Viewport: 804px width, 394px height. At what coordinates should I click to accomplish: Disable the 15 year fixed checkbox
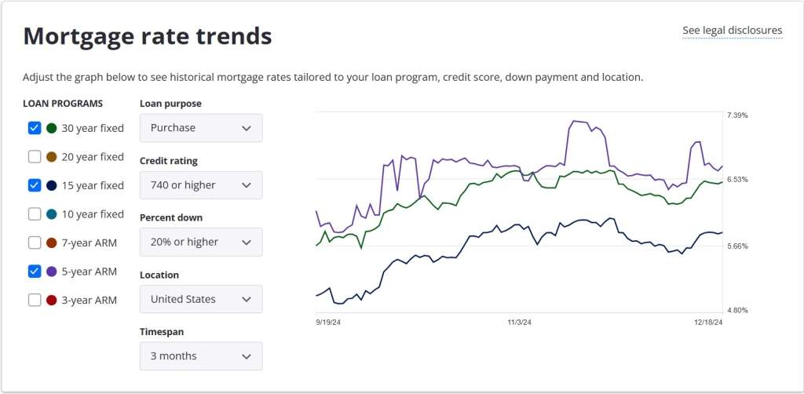tap(35, 185)
